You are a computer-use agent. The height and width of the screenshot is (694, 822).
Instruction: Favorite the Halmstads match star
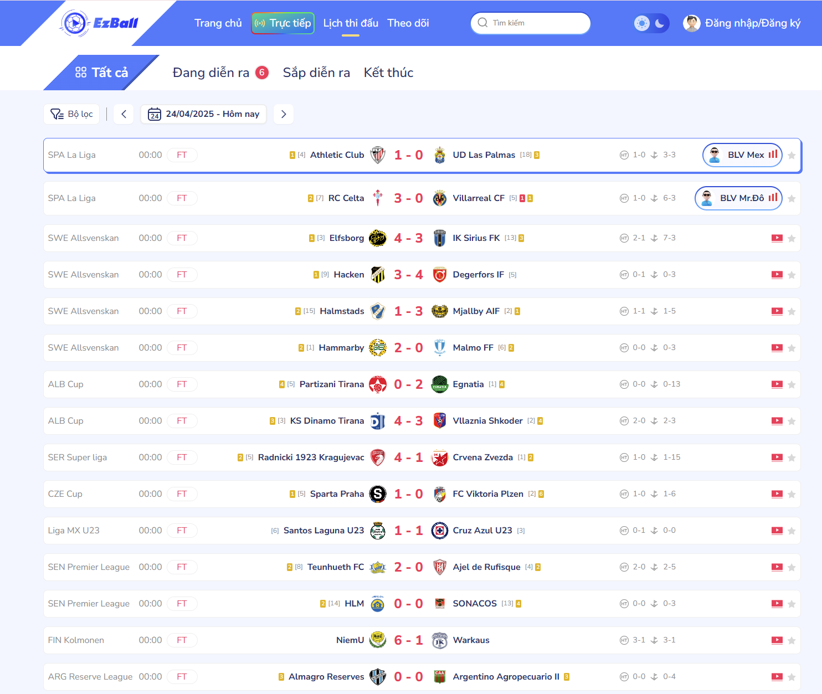click(x=792, y=312)
